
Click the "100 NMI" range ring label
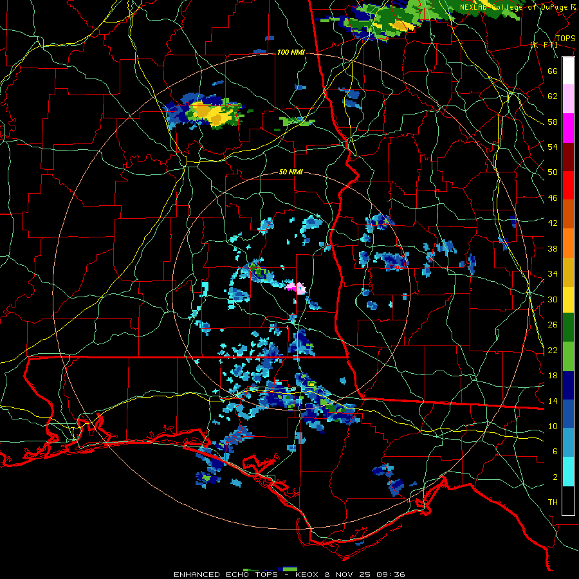pos(291,53)
